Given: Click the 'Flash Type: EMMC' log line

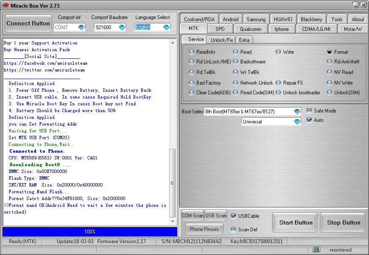Looking at the screenshot, I should (x=29, y=178).
